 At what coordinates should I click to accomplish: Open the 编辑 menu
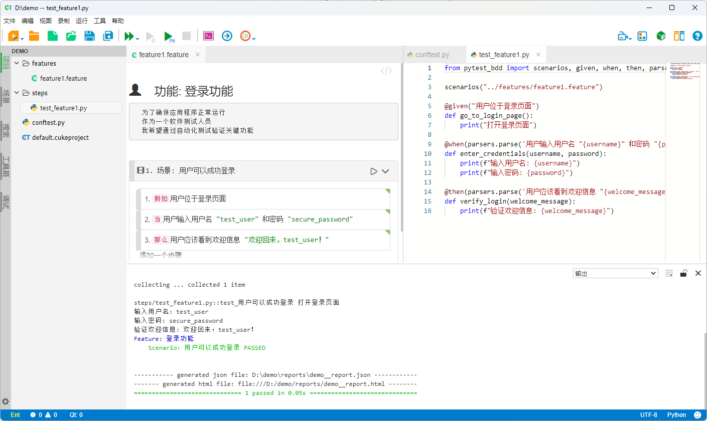point(28,21)
